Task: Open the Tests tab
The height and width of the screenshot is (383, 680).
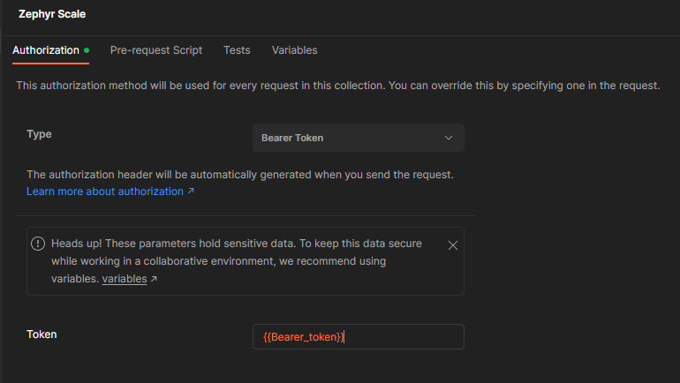Action: coord(237,50)
